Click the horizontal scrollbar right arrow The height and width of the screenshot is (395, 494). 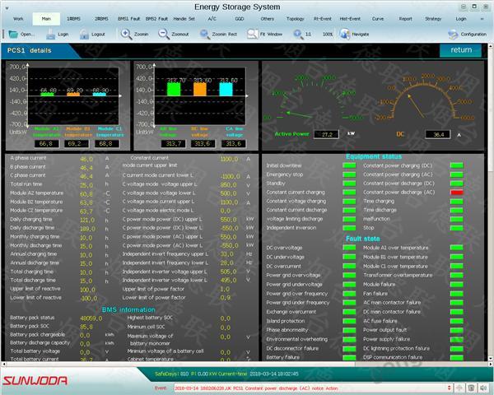click(x=491, y=365)
